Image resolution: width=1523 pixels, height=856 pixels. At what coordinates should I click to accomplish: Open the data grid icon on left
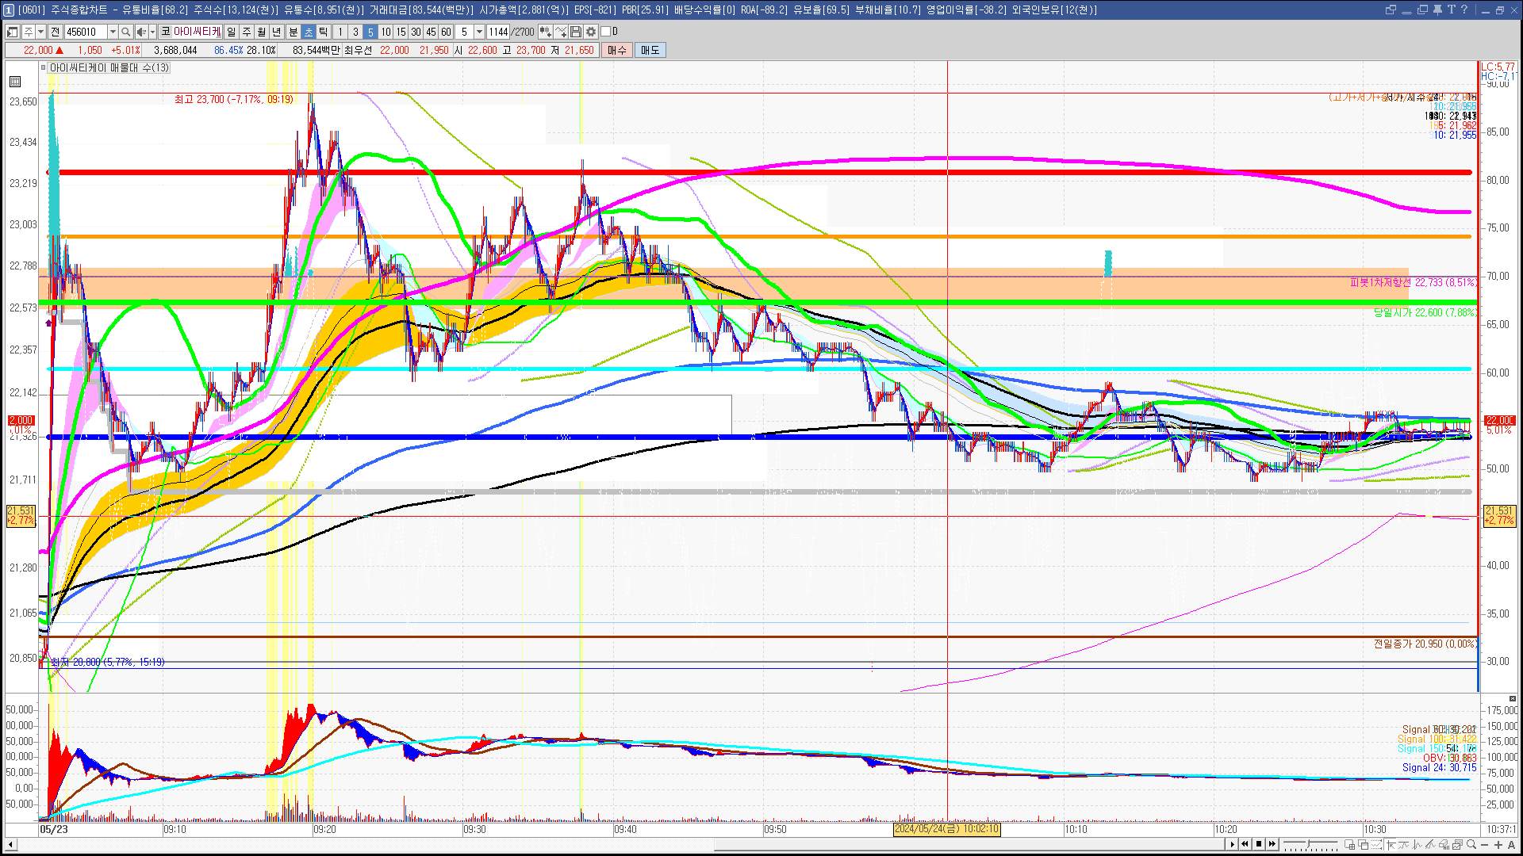click(15, 82)
